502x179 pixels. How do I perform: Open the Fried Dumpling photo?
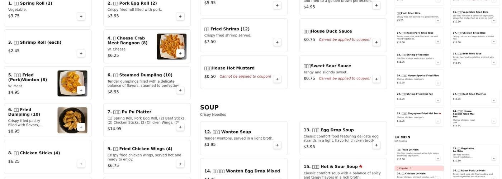tap(72, 120)
